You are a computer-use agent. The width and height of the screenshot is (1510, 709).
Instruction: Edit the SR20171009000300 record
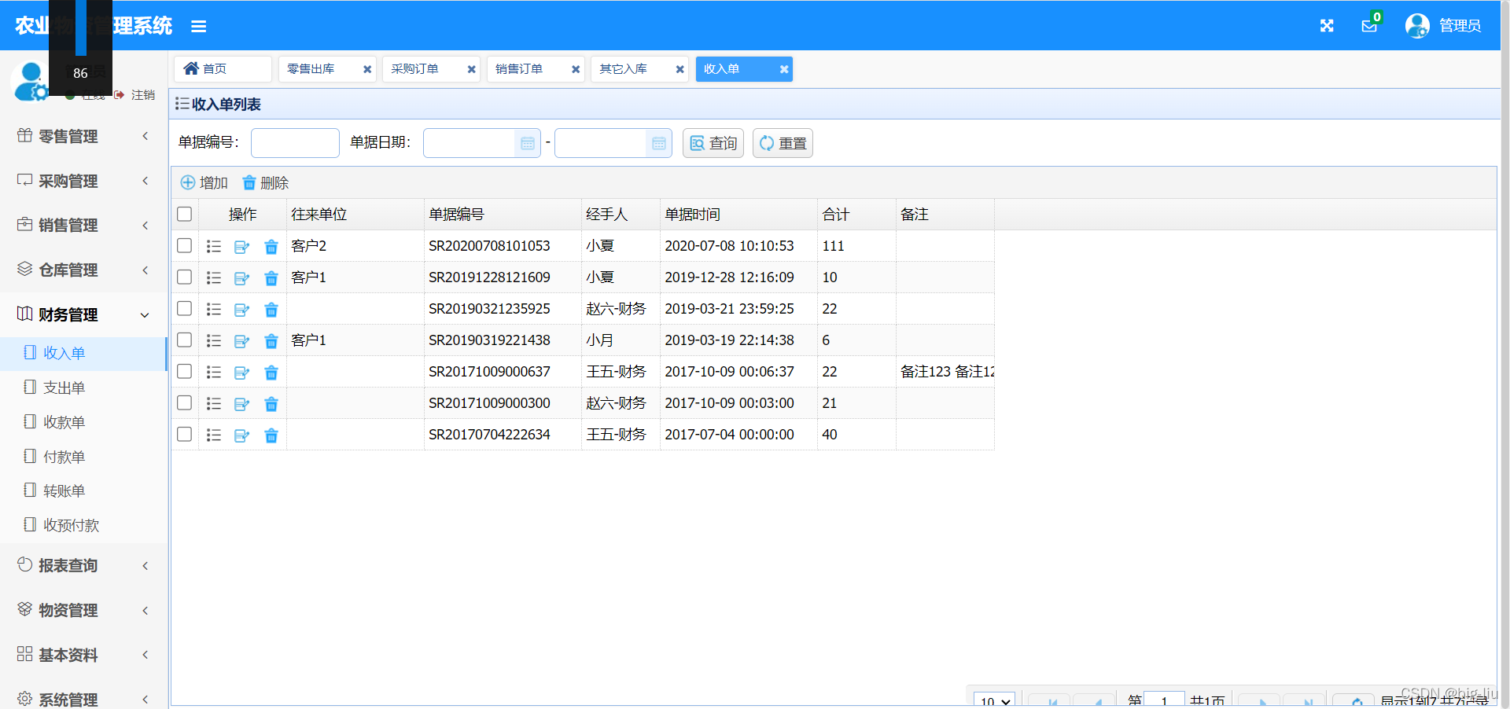click(242, 404)
